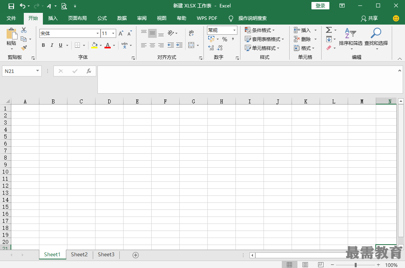Decrease decimal places
The height and width of the screenshot is (268, 405).
(219, 48)
